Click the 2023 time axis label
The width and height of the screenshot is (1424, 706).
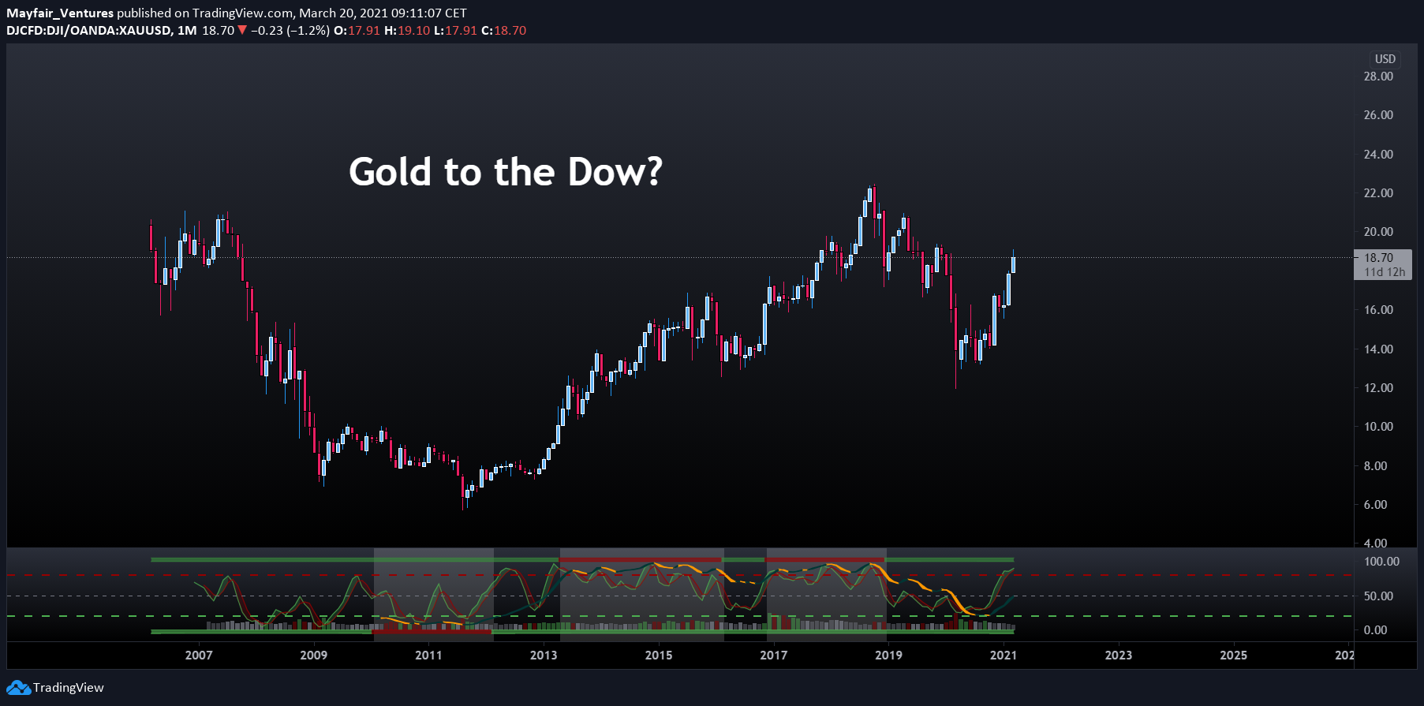pos(1119,656)
